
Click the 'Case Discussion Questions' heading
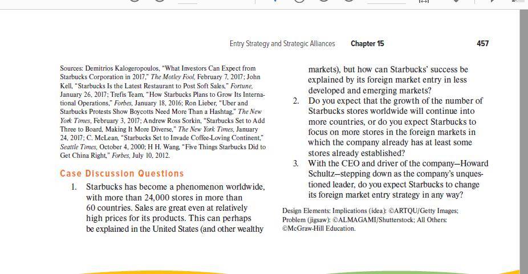click(122, 173)
